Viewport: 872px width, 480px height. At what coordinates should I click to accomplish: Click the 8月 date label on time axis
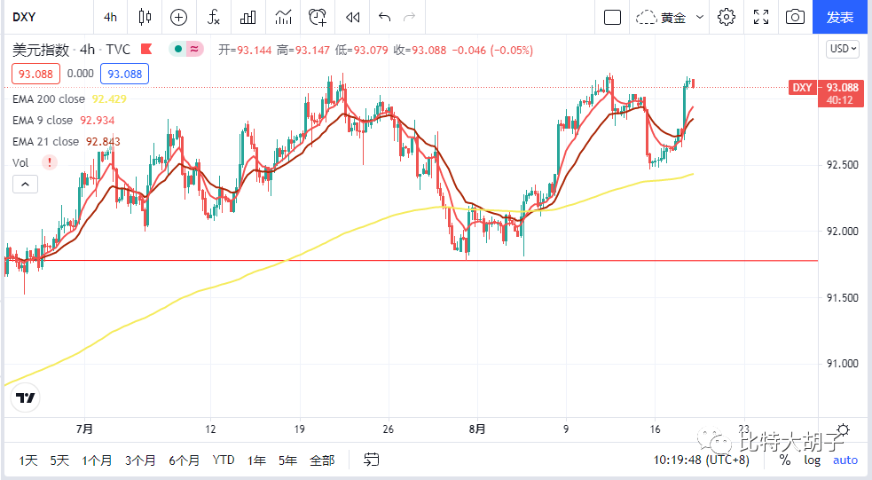coord(477,429)
